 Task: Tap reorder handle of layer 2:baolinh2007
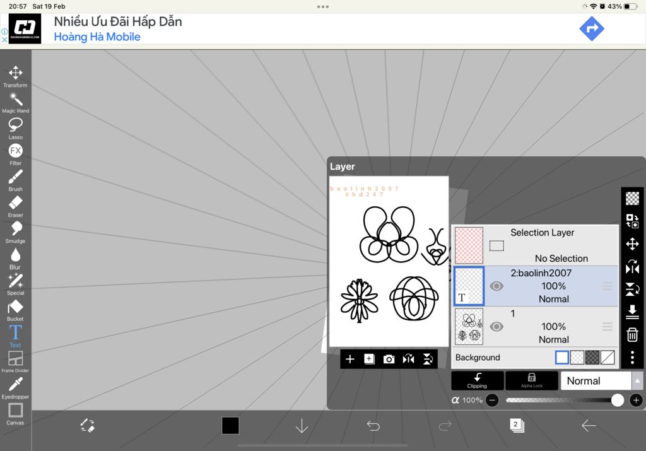[x=608, y=286]
